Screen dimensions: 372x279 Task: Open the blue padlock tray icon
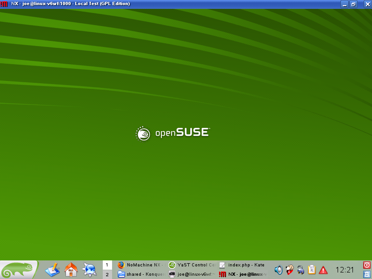click(x=300, y=270)
